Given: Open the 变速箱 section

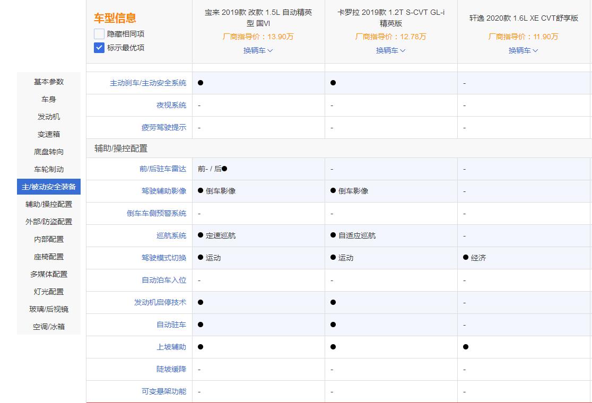Looking at the screenshot, I should tap(48, 134).
